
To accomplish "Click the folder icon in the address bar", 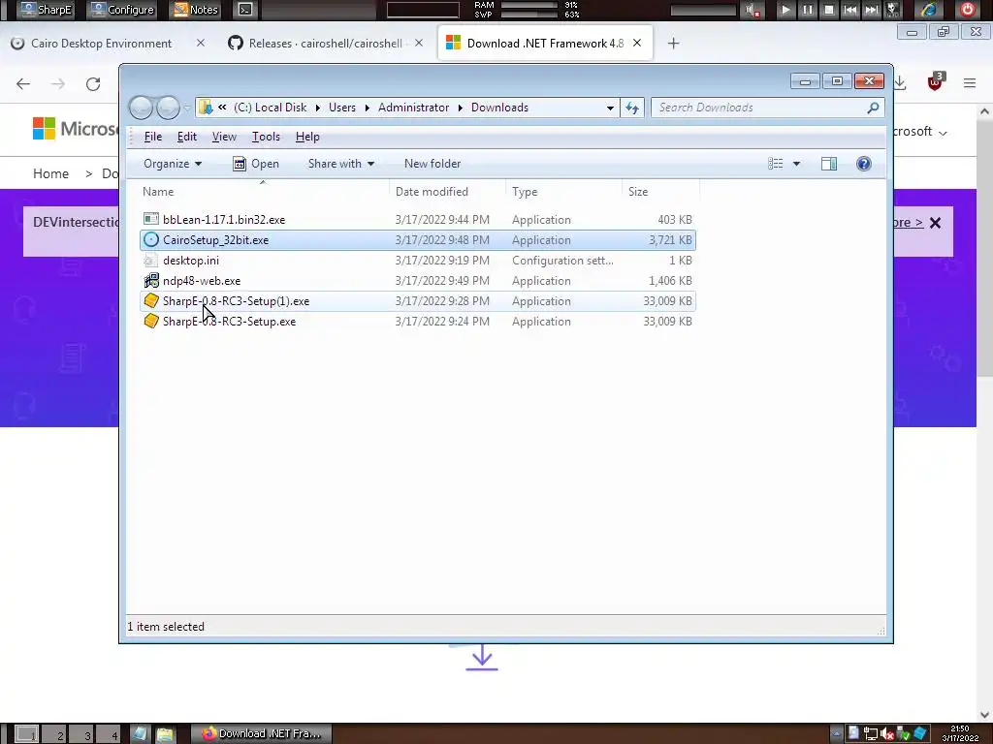I will 206,108.
